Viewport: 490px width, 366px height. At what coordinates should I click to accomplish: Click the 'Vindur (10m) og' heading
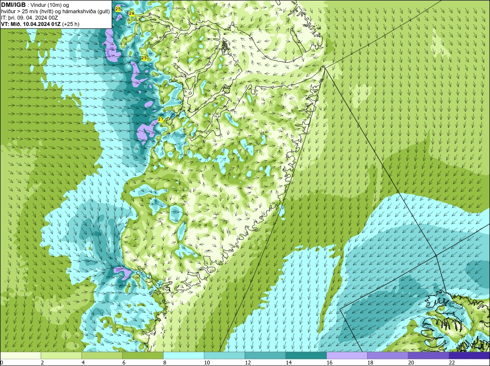(50, 5)
